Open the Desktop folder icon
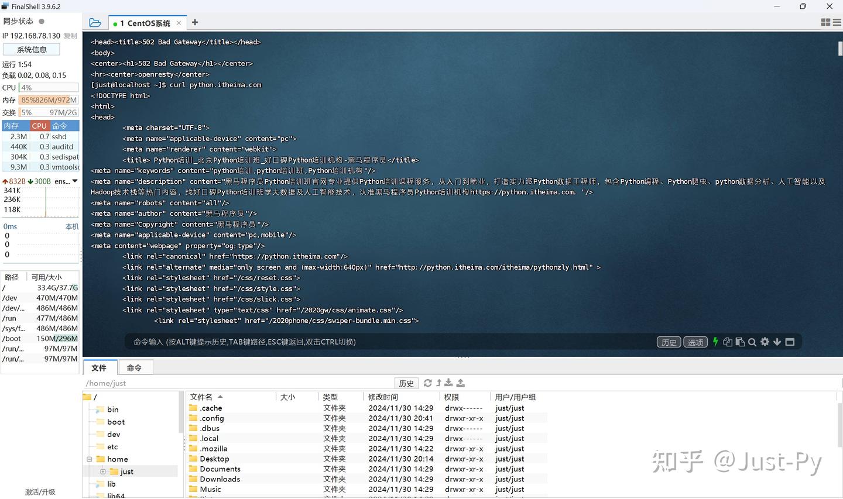 (x=193, y=459)
